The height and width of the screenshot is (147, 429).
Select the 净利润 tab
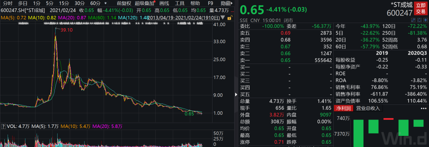pos(344,108)
